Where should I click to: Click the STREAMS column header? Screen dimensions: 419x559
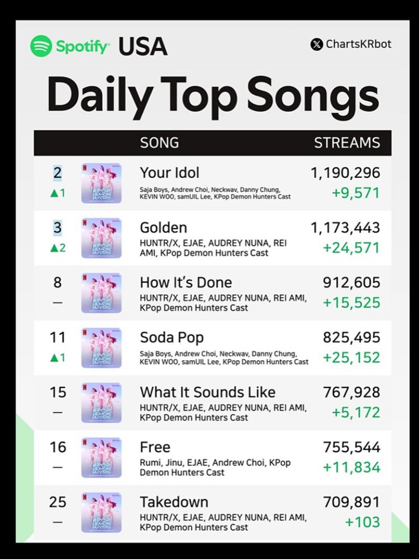click(x=347, y=143)
